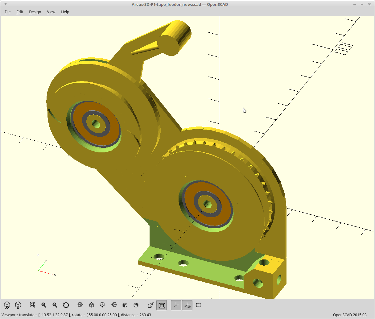The width and height of the screenshot is (375, 319).
Task: Switch to the Back view cube icon
Action: pyautogui.click(x=136, y=305)
